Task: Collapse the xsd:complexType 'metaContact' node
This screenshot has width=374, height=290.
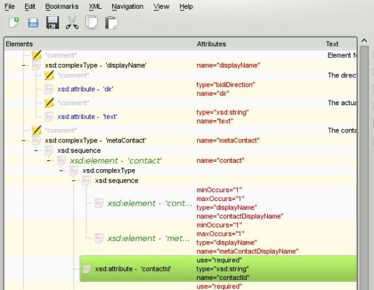Action: tap(23, 141)
